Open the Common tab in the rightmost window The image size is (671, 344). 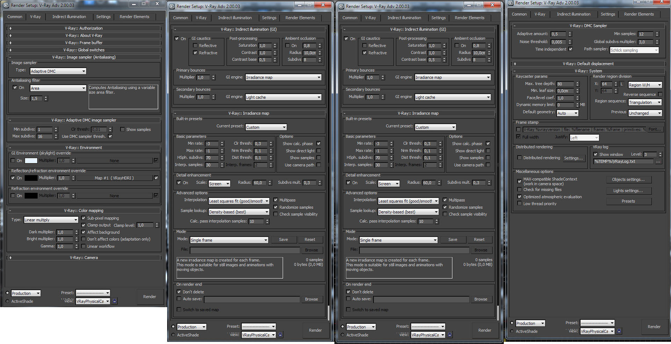[519, 14]
